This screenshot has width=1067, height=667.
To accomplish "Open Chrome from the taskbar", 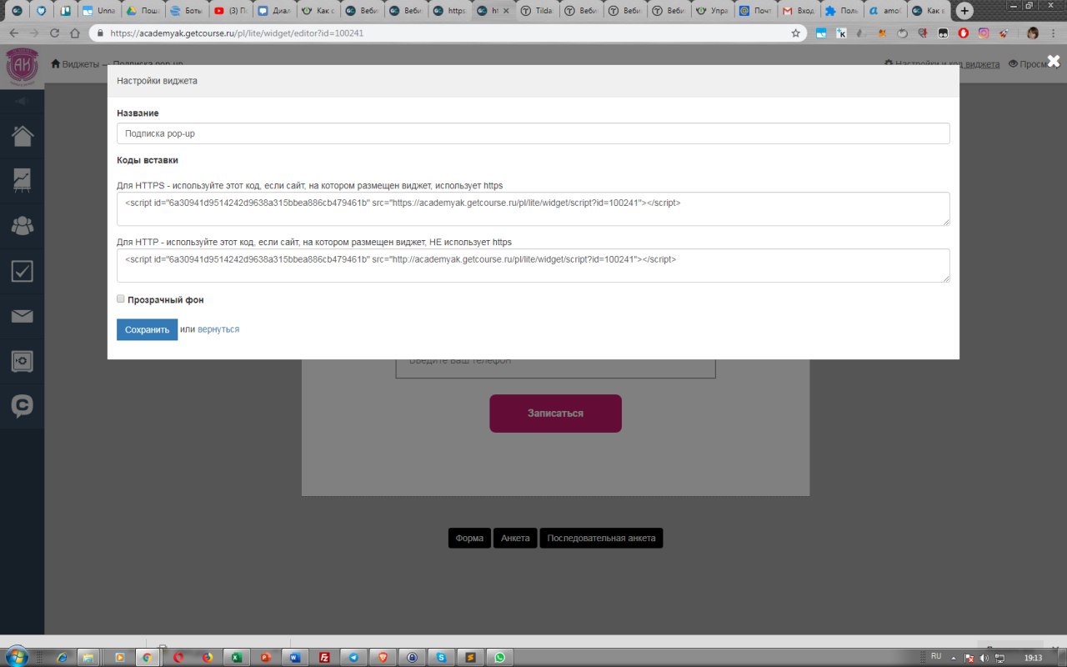I will pos(147,657).
